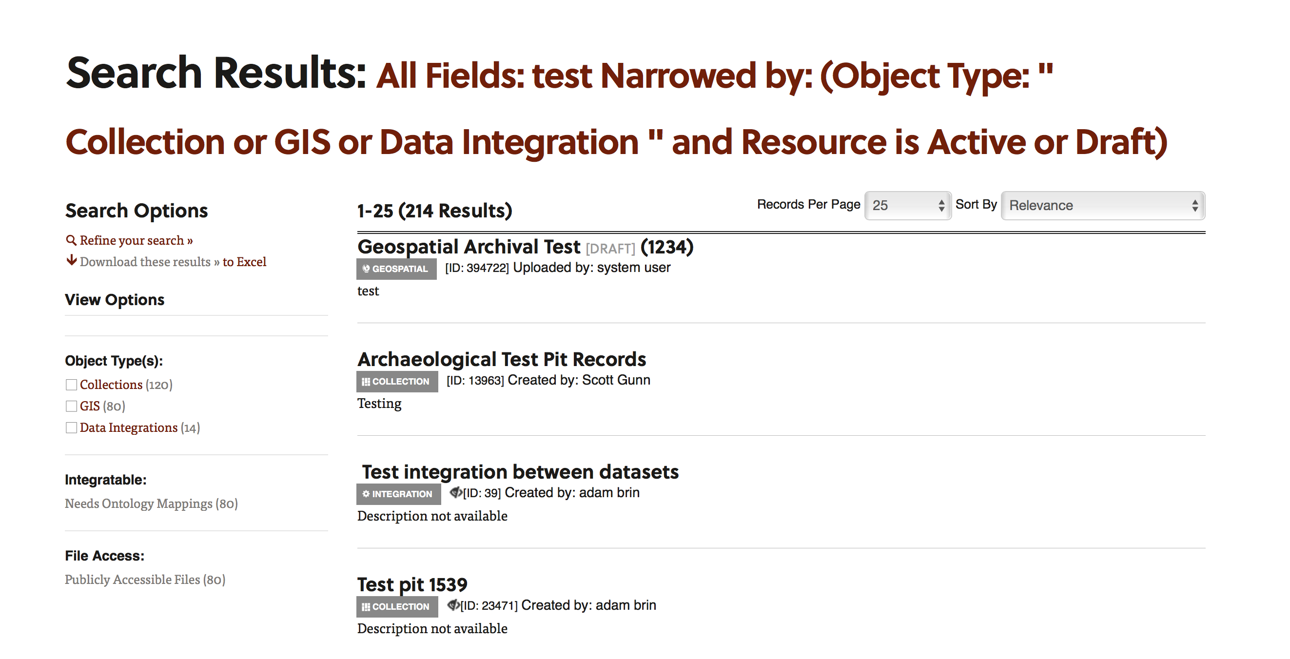Click the magnifier icon beside Refine your search
Viewport: 1290px width, 659px height.
click(71, 240)
